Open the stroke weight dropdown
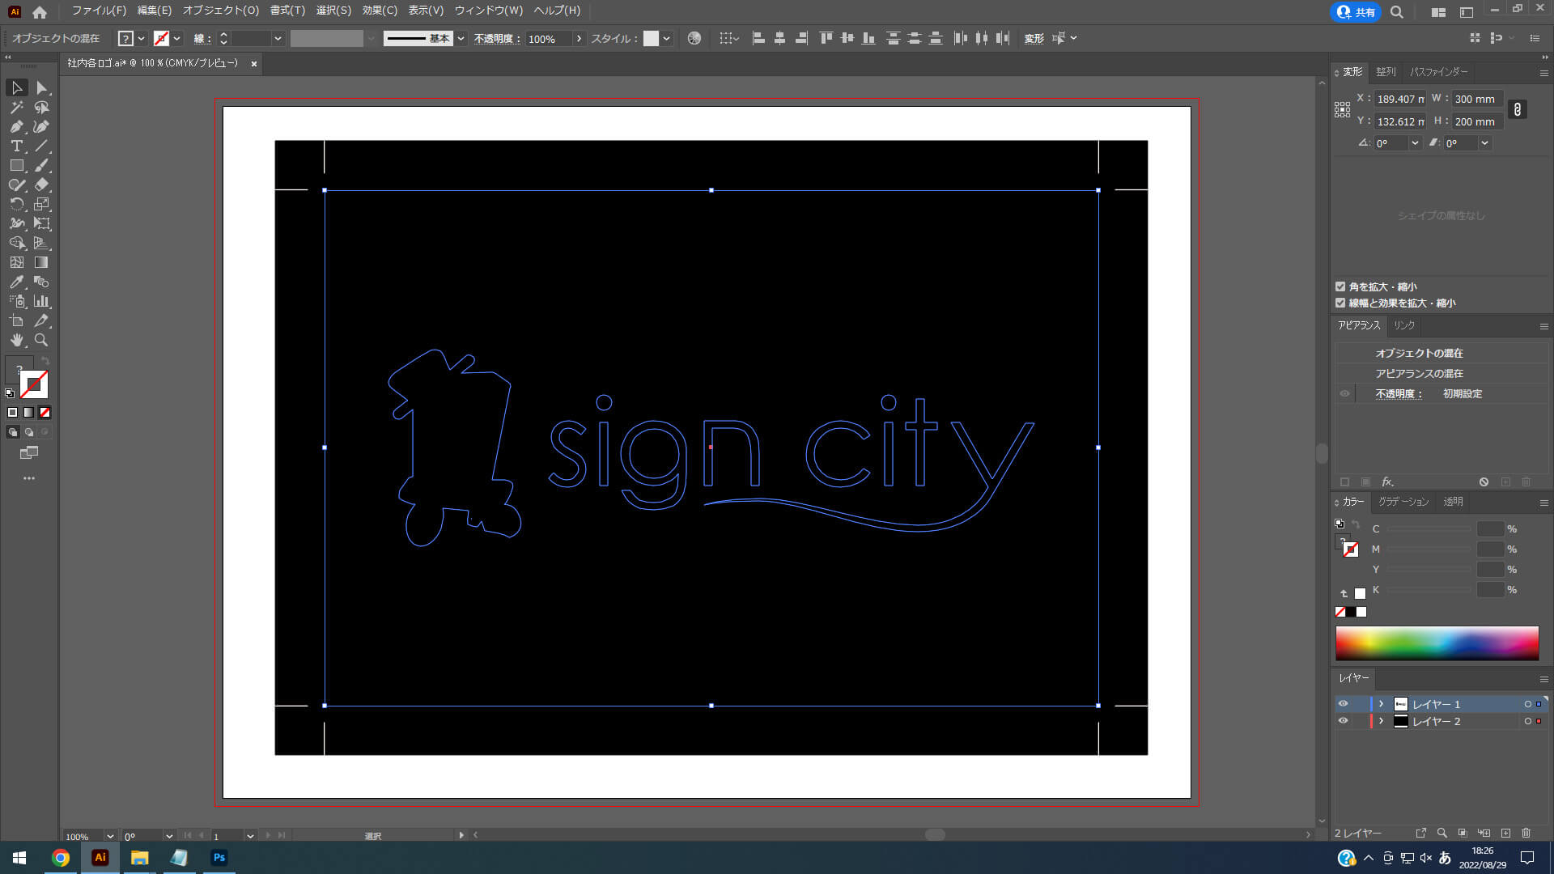1554x874 pixels. click(x=278, y=38)
